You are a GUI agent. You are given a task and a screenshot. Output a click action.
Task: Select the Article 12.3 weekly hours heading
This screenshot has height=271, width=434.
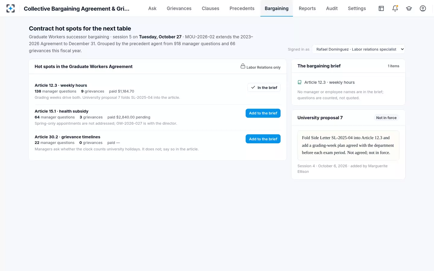[61, 85]
